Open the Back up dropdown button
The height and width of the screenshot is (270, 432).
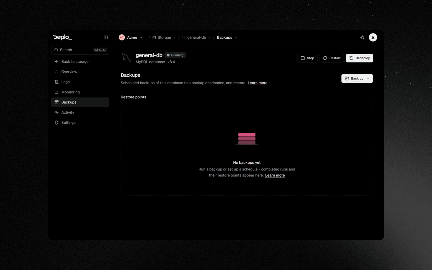point(357,78)
